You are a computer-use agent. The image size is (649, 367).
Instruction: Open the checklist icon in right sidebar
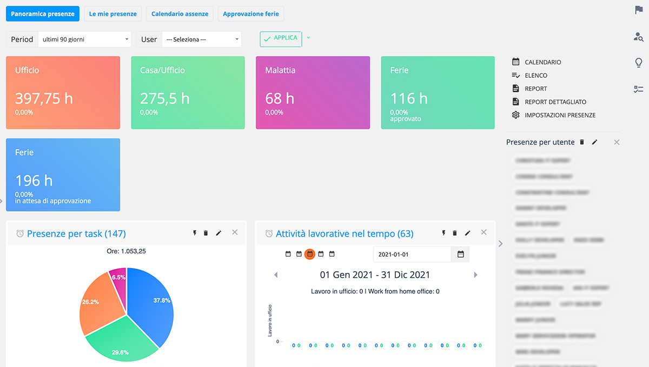[x=639, y=90]
